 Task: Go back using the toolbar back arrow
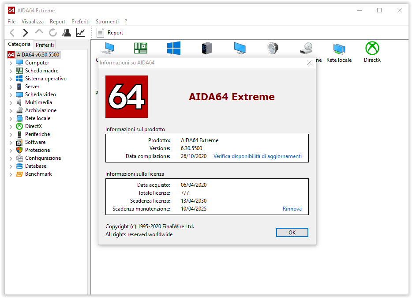[x=12, y=33]
